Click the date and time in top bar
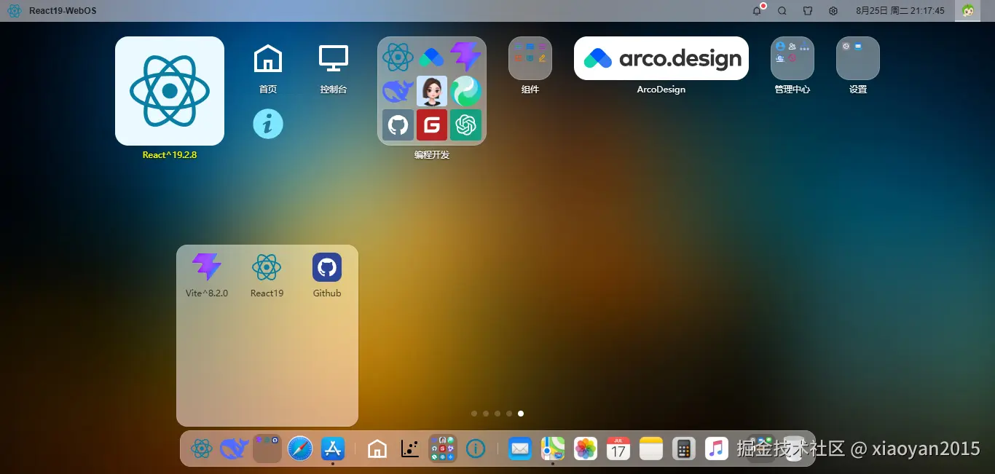Image resolution: width=995 pixels, height=474 pixels. 900,11
